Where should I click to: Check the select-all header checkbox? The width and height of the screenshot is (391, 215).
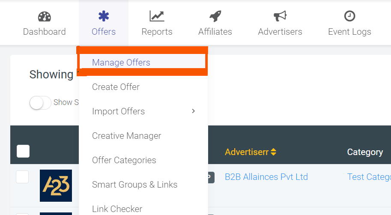tap(23, 151)
